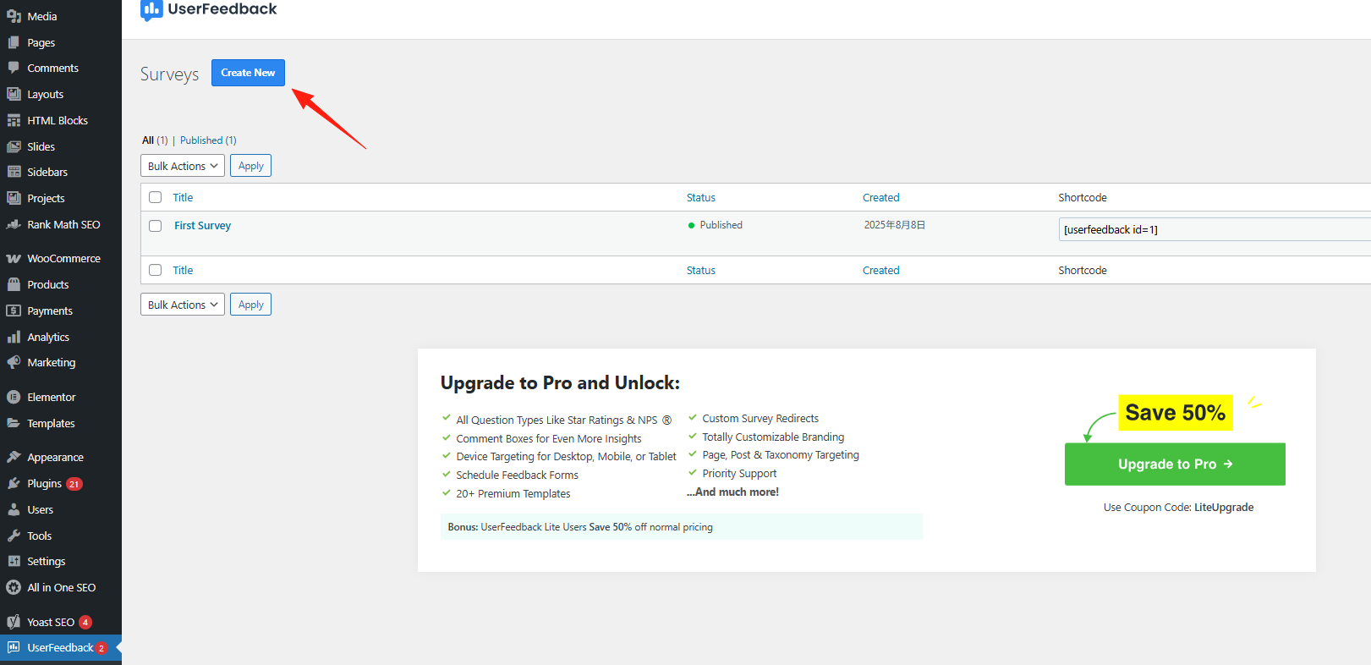
Task: Open the Appearance menu in sidebar
Action: (x=55, y=458)
